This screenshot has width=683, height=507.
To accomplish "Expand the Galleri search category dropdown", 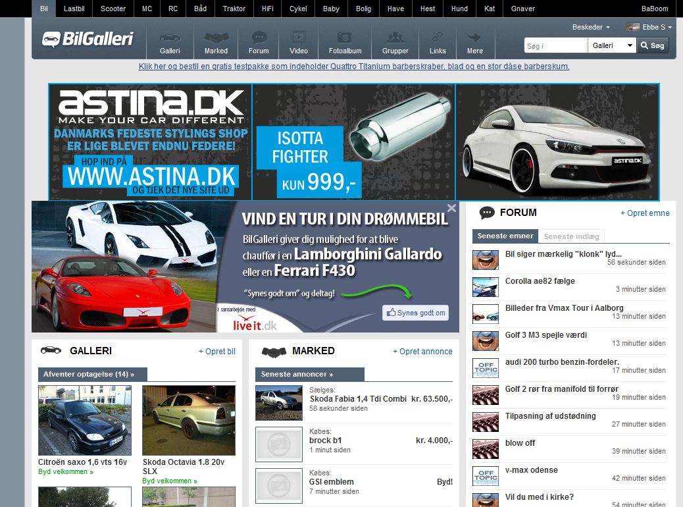I will (612, 45).
